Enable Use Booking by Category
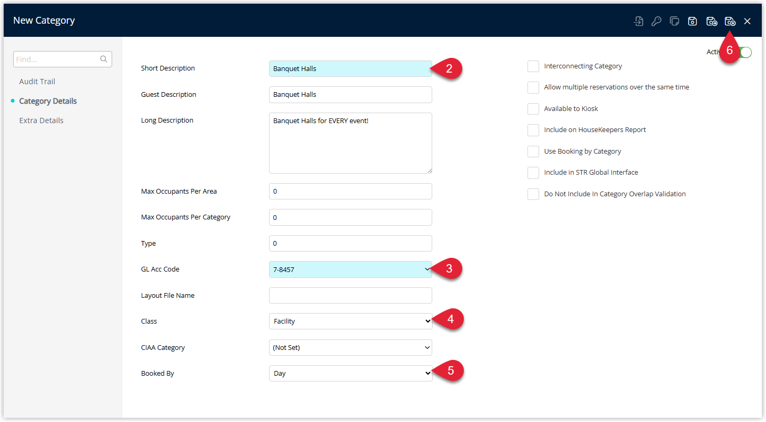The height and width of the screenshot is (422, 766). click(x=533, y=152)
